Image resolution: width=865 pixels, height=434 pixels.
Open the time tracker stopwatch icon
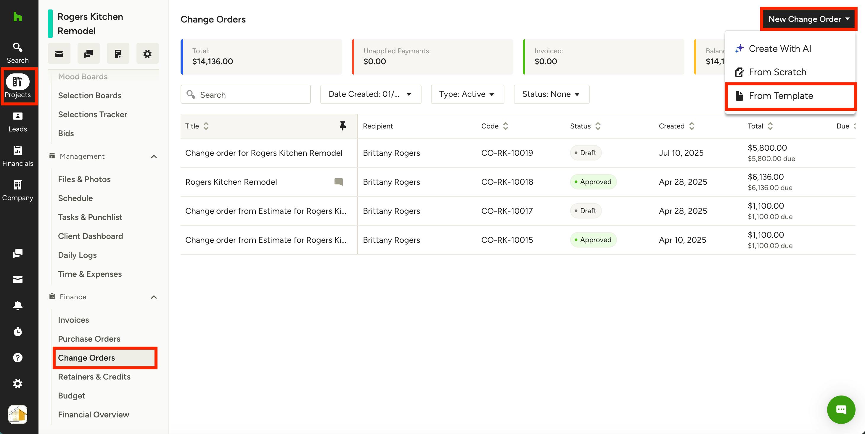(17, 332)
